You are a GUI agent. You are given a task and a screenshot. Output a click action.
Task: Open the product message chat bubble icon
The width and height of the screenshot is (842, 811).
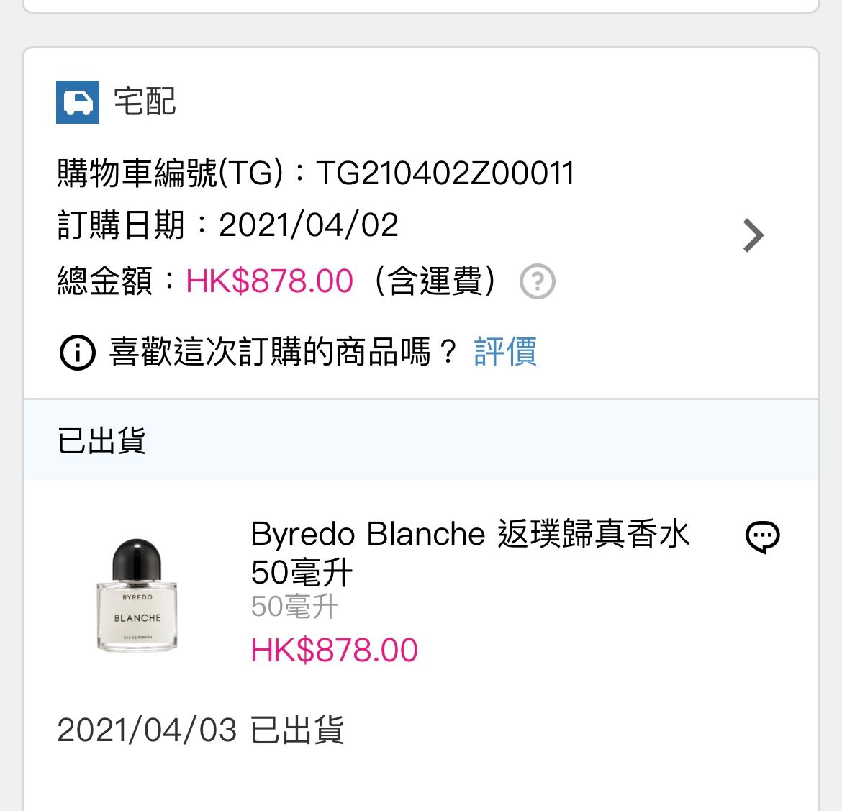point(762,537)
